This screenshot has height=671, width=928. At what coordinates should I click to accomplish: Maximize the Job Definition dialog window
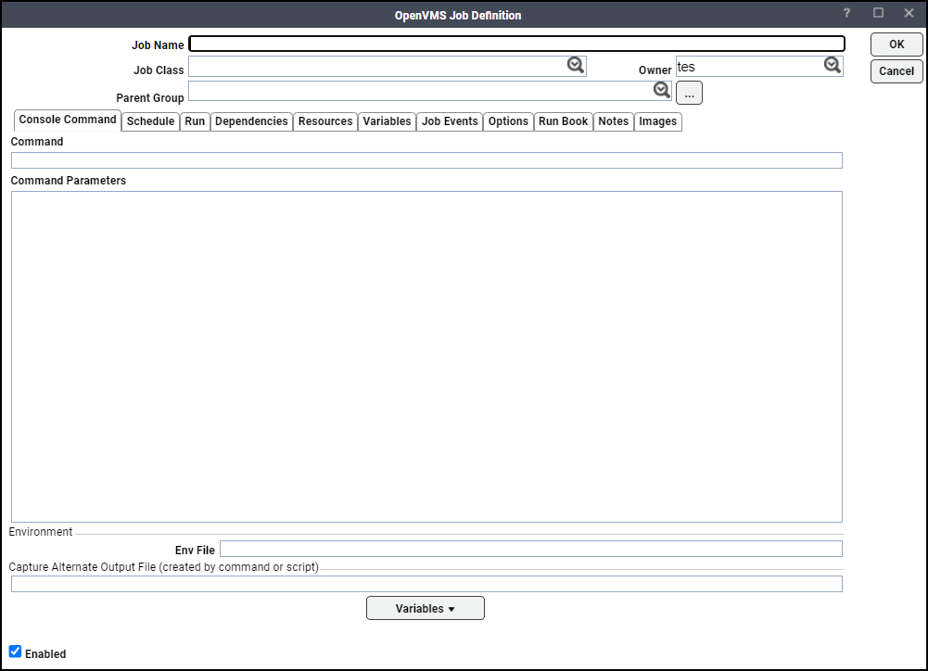(878, 14)
